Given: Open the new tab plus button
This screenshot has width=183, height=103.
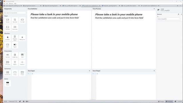Looking at the screenshot, I should click(x=178, y=6).
